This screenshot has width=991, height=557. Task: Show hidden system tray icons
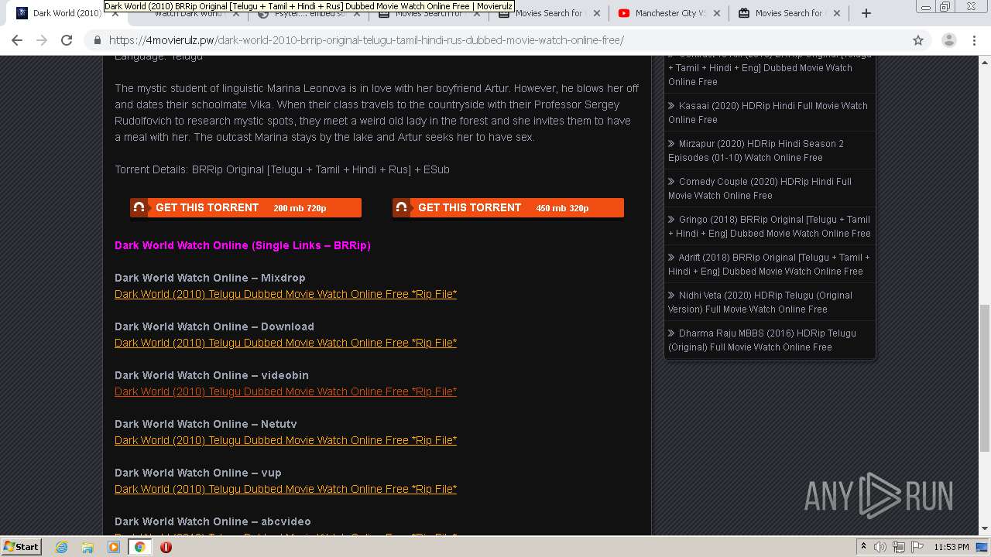(863, 547)
